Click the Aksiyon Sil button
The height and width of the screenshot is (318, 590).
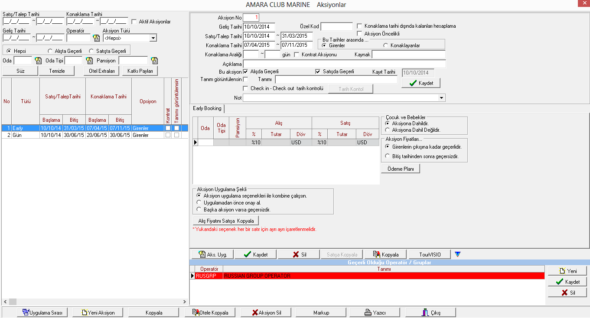coord(266,312)
